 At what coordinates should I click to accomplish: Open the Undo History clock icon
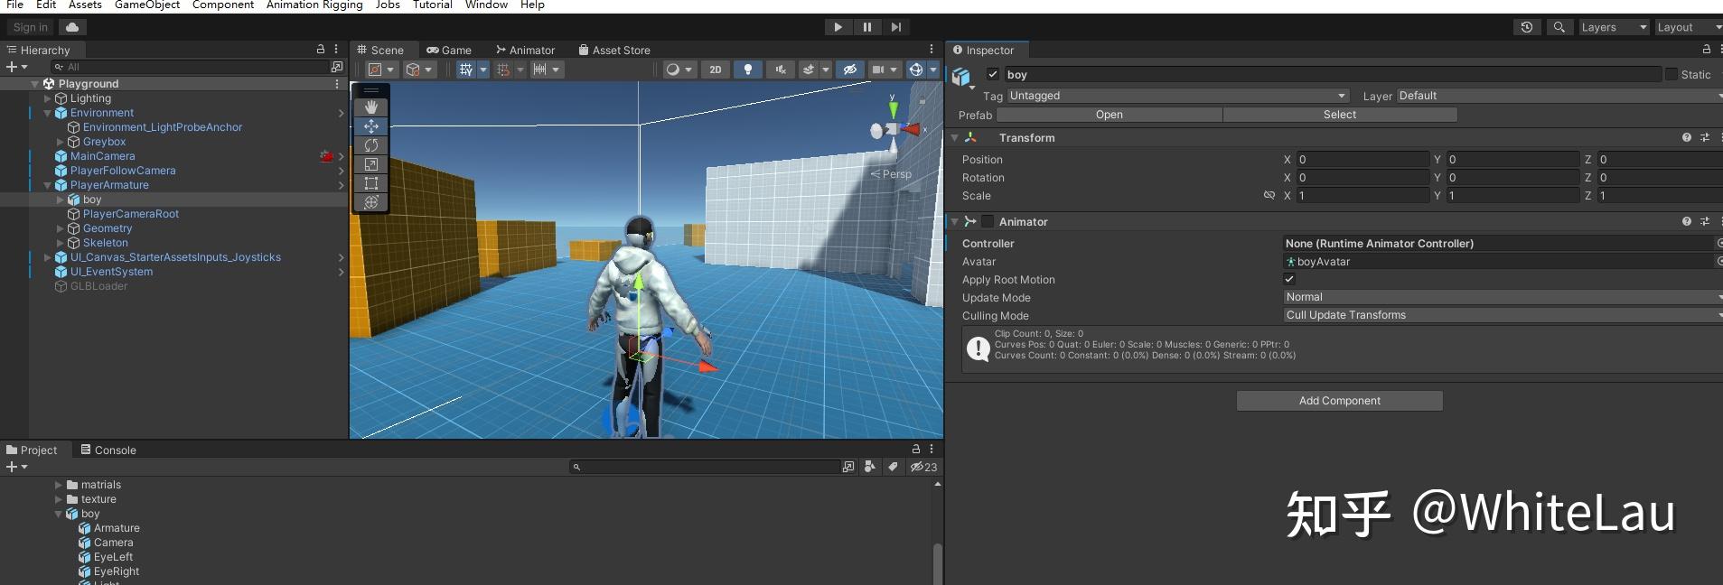click(x=1527, y=27)
